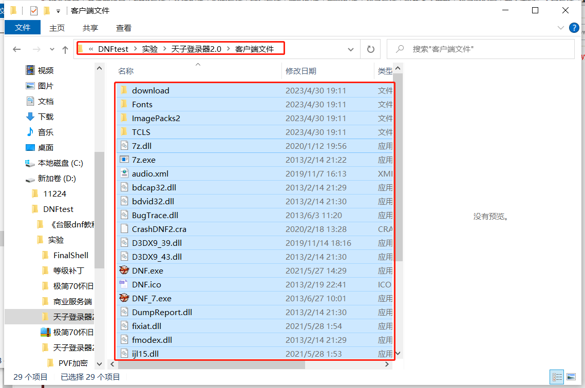Open the 文件 menu tab
The width and height of the screenshot is (585, 388).
23,28
